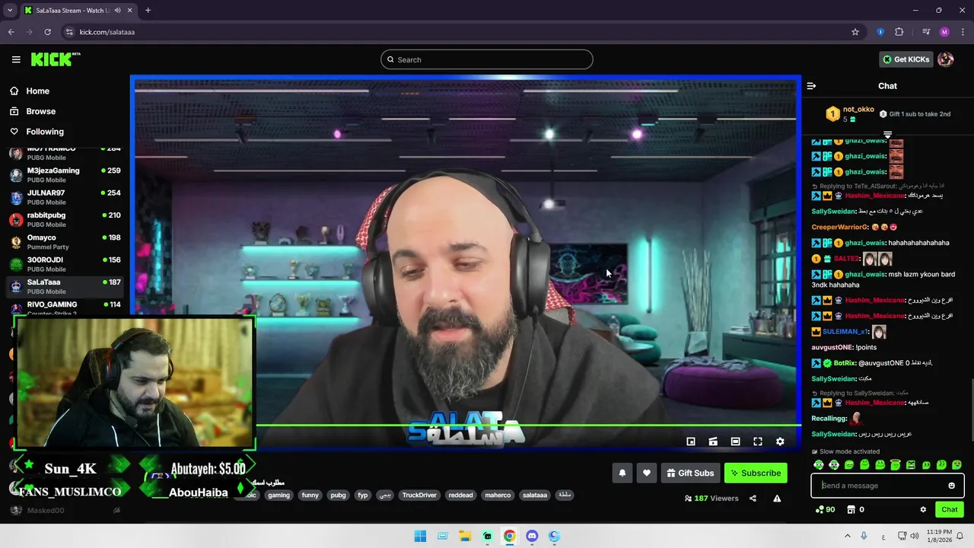
Task: Click the reddead tag
Action: click(x=460, y=495)
